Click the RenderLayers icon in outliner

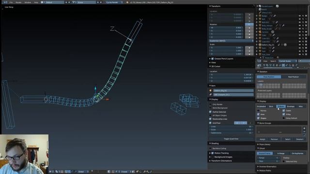click(260, 6)
